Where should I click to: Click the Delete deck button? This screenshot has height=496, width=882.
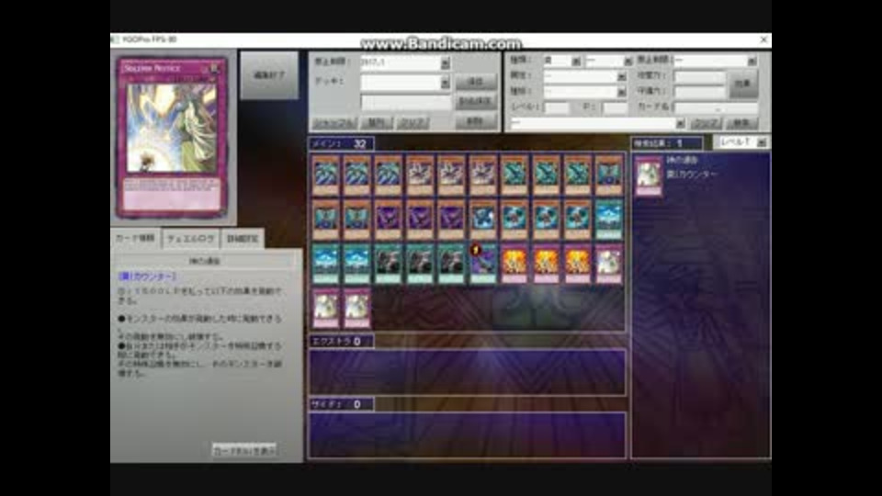coord(475,121)
